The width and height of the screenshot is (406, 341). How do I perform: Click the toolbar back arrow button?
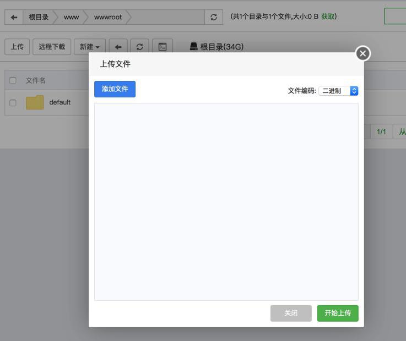click(x=118, y=47)
